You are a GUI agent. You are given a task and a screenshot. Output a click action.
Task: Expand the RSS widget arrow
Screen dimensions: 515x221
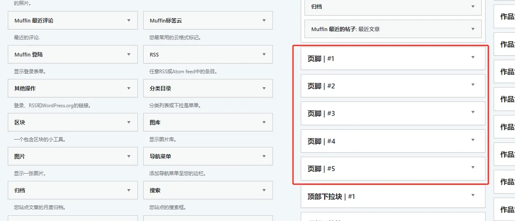point(264,54)
